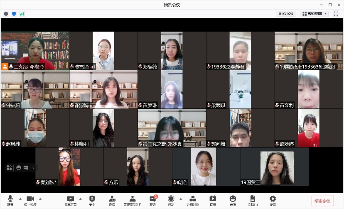
Task: Open the security (安全) shield icon in toolbar
Action: pos(92,200)
